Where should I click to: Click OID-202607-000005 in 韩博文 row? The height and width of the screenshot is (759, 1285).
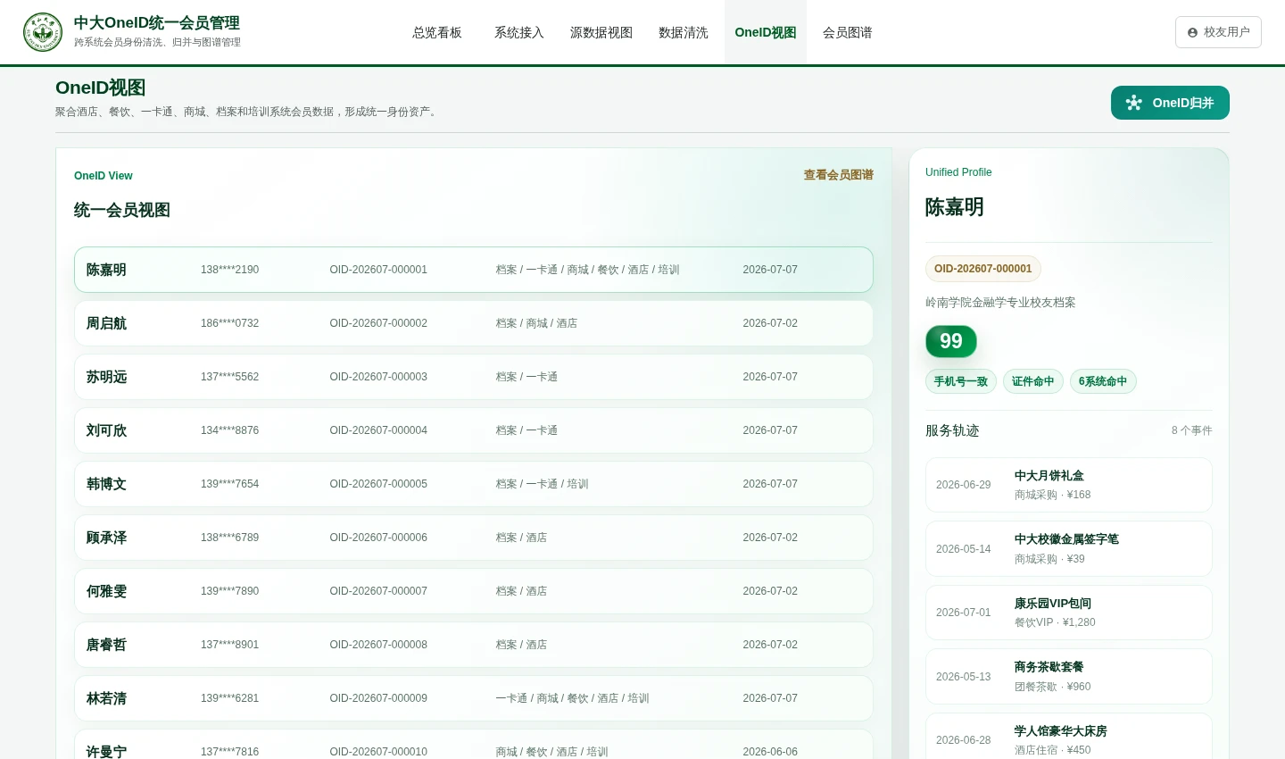click(378, 484)
